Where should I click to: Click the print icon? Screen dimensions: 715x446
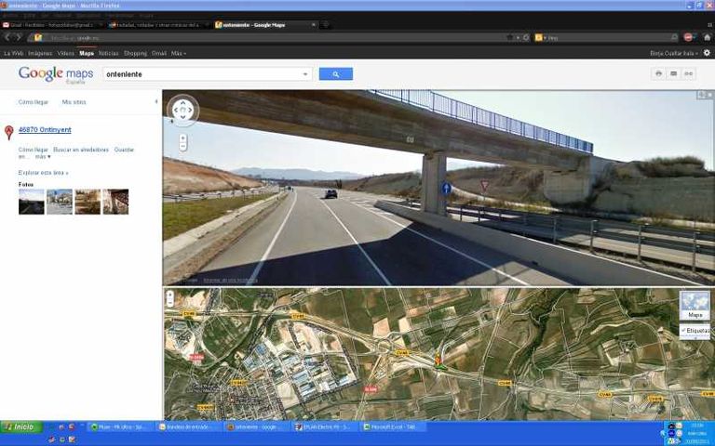pyautogui.click(x=658, y=73)
